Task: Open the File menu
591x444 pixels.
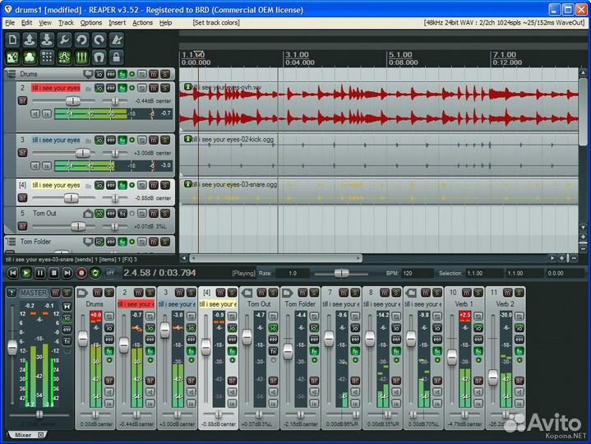Action: coord(10,23)
